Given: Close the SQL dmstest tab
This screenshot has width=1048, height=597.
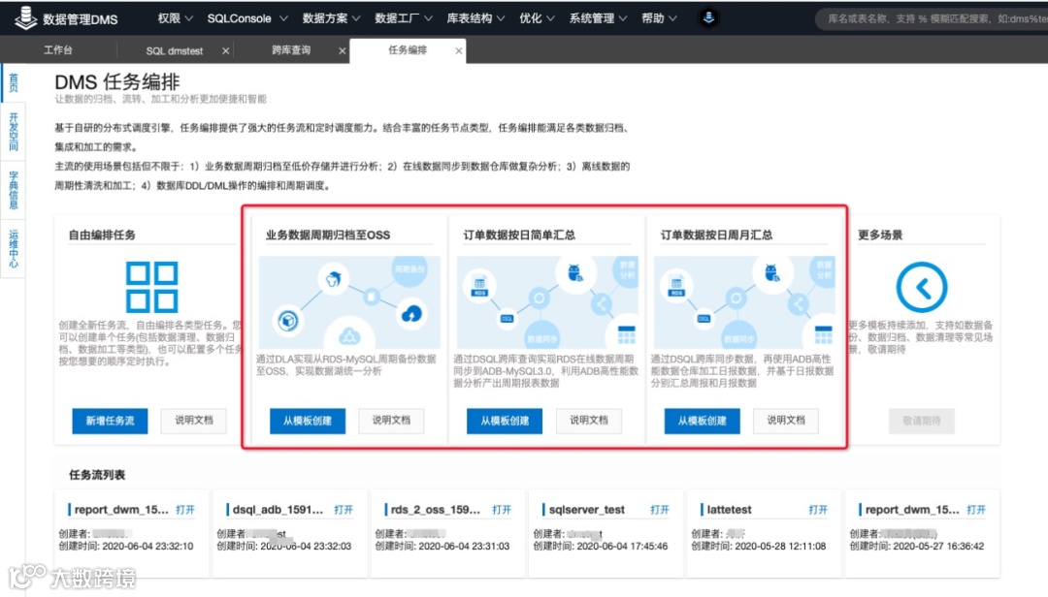Looking at the screenshot, I should click(225, 50).
